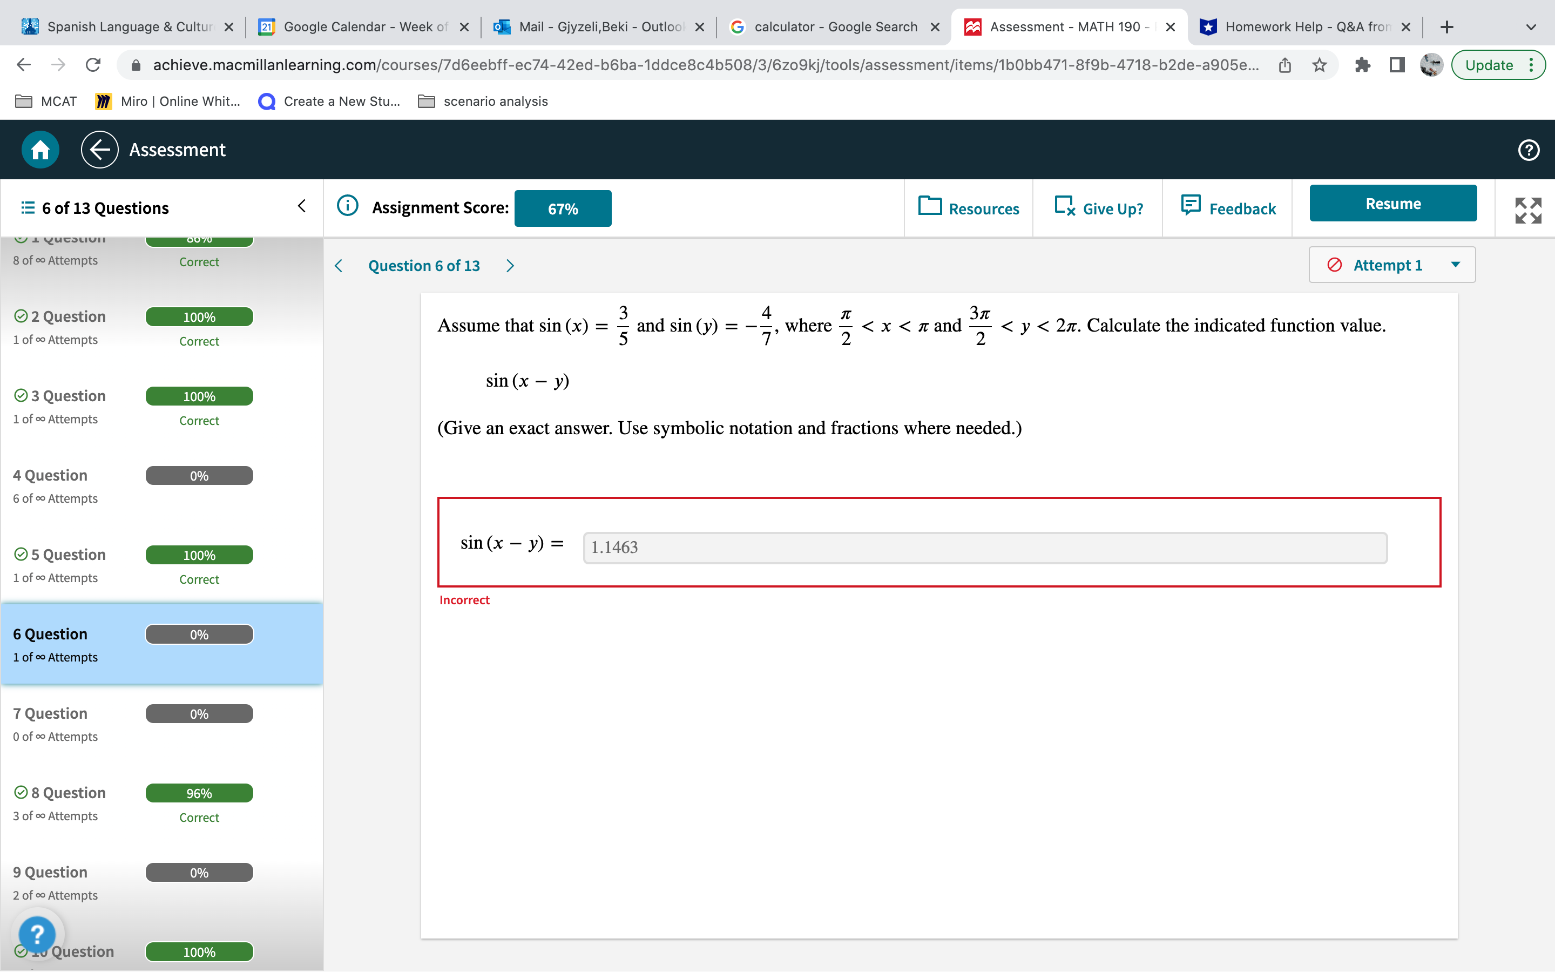The image size is (1555, 972).
Task: Go to the next question with the right arrow
Action: click(x=510, y=265)
